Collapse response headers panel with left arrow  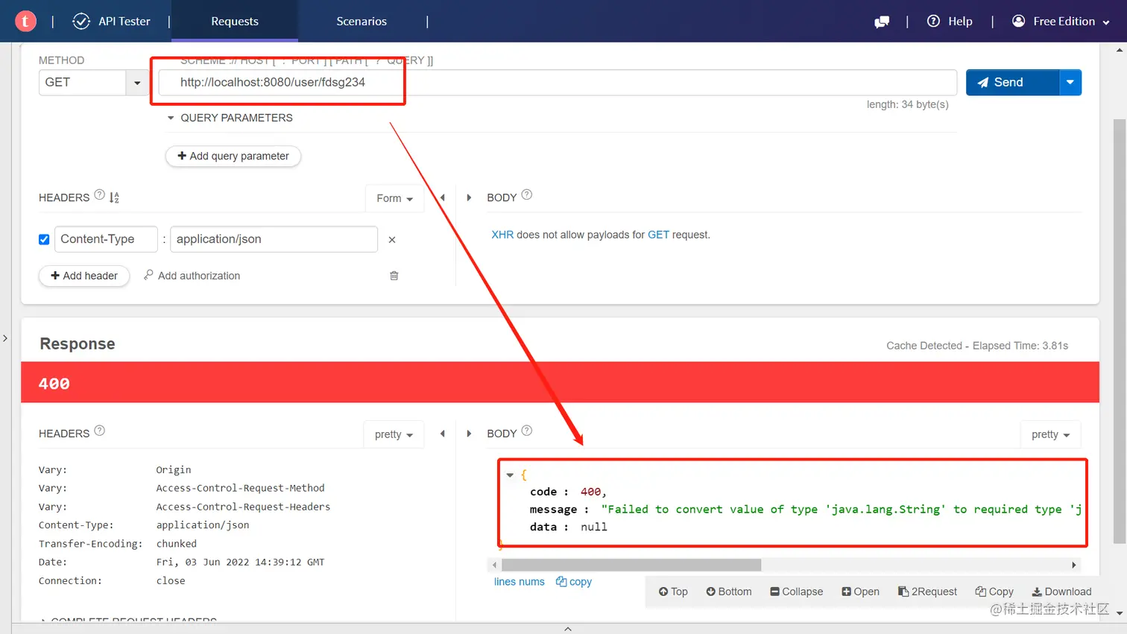[x=443, y=434]
